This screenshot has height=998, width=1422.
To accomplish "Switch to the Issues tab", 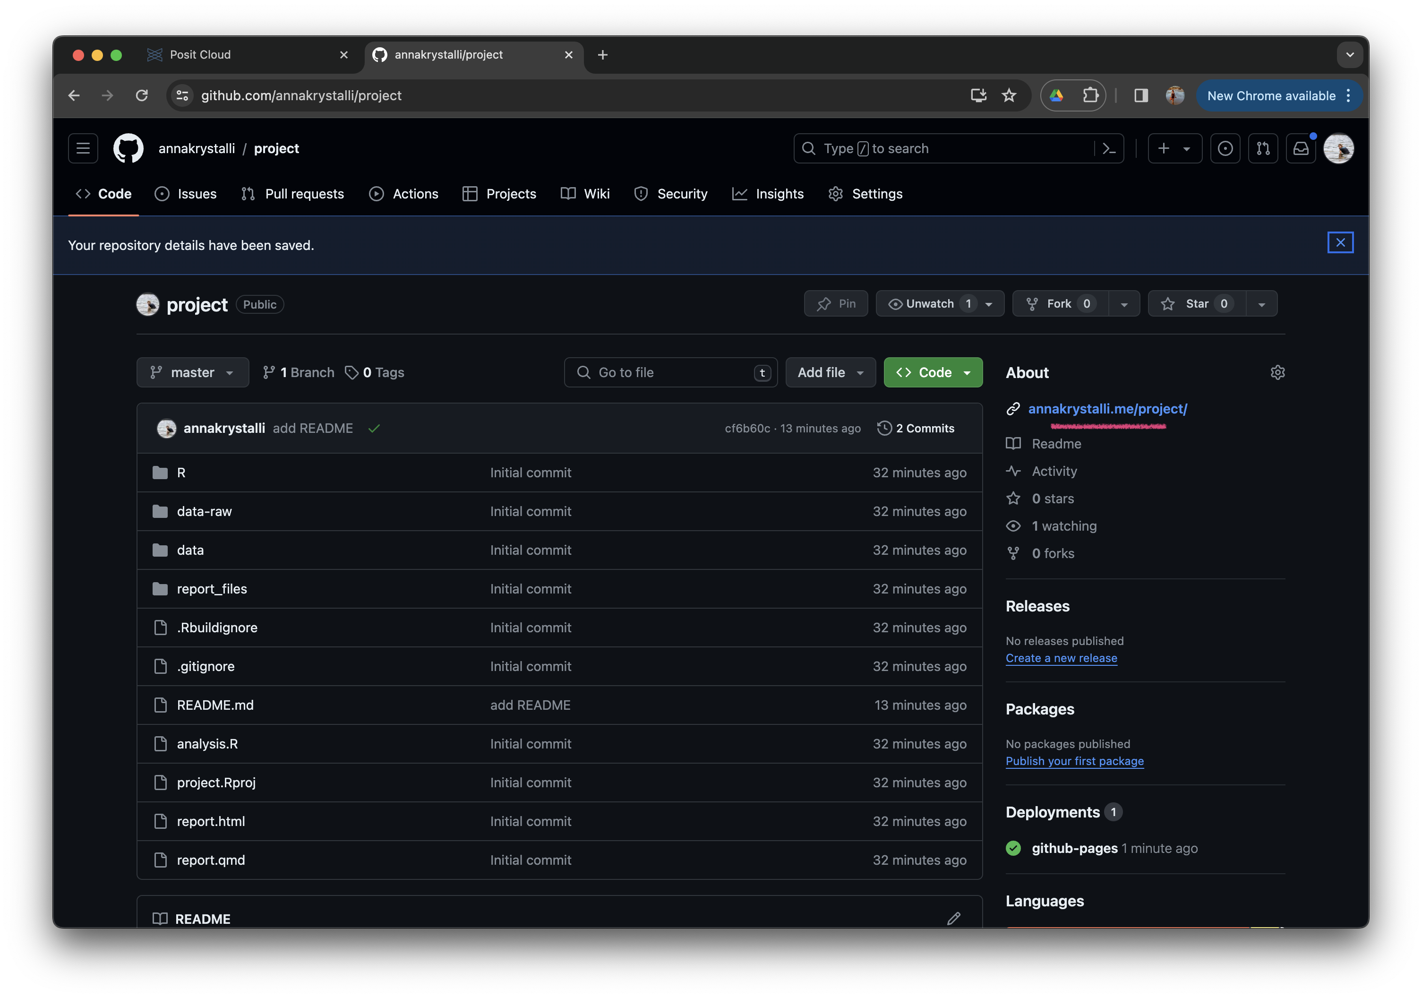I will (186, 194).
